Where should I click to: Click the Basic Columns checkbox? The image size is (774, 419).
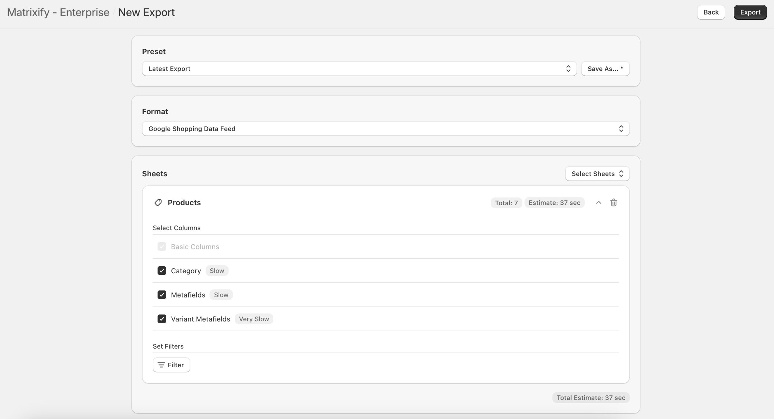click(x=162, y=246)
